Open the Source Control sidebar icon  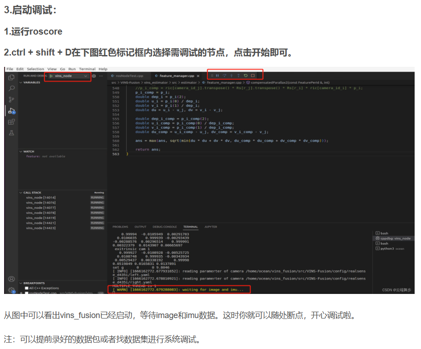(11, 98)
